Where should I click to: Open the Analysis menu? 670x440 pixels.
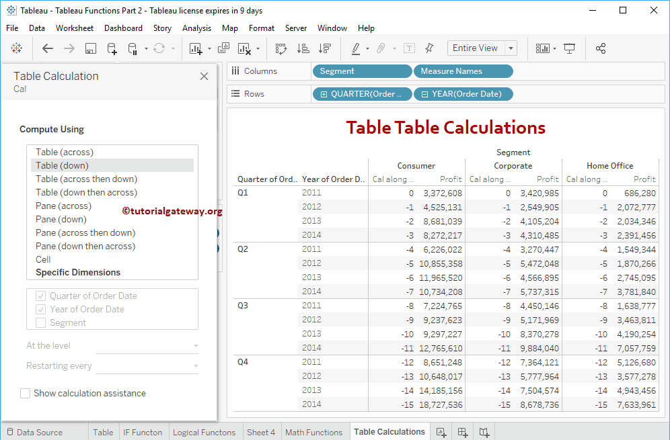pyautogui.click(x=196, y=28)
